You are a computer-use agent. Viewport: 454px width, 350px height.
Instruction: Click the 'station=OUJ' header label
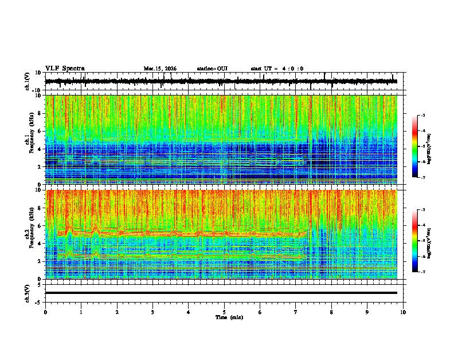[212, 69]
